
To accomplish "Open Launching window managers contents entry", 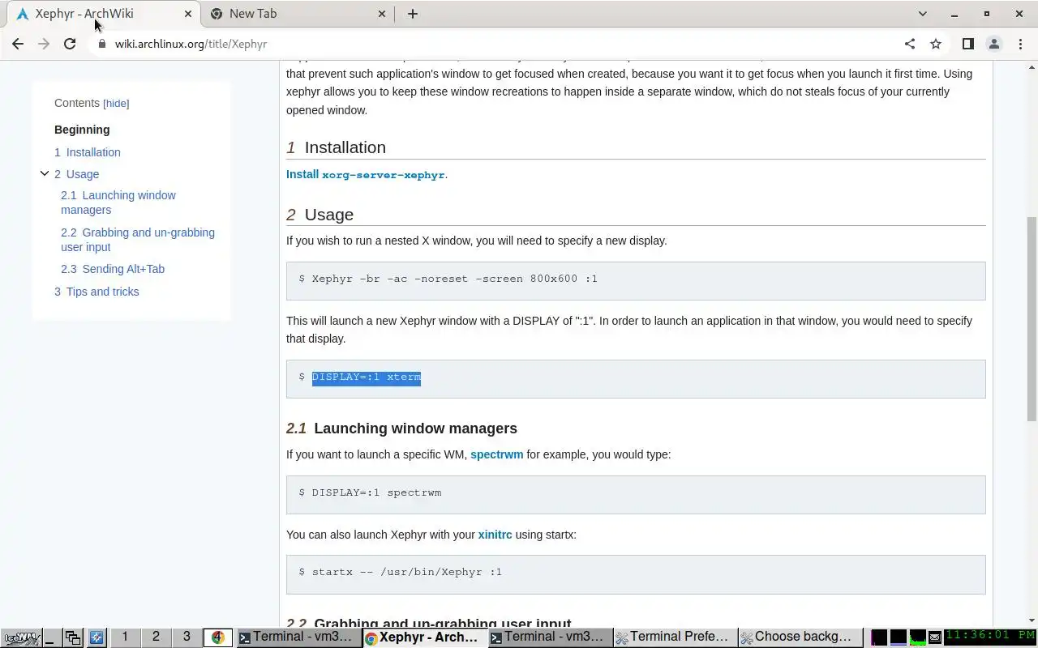I will (118, 202).
